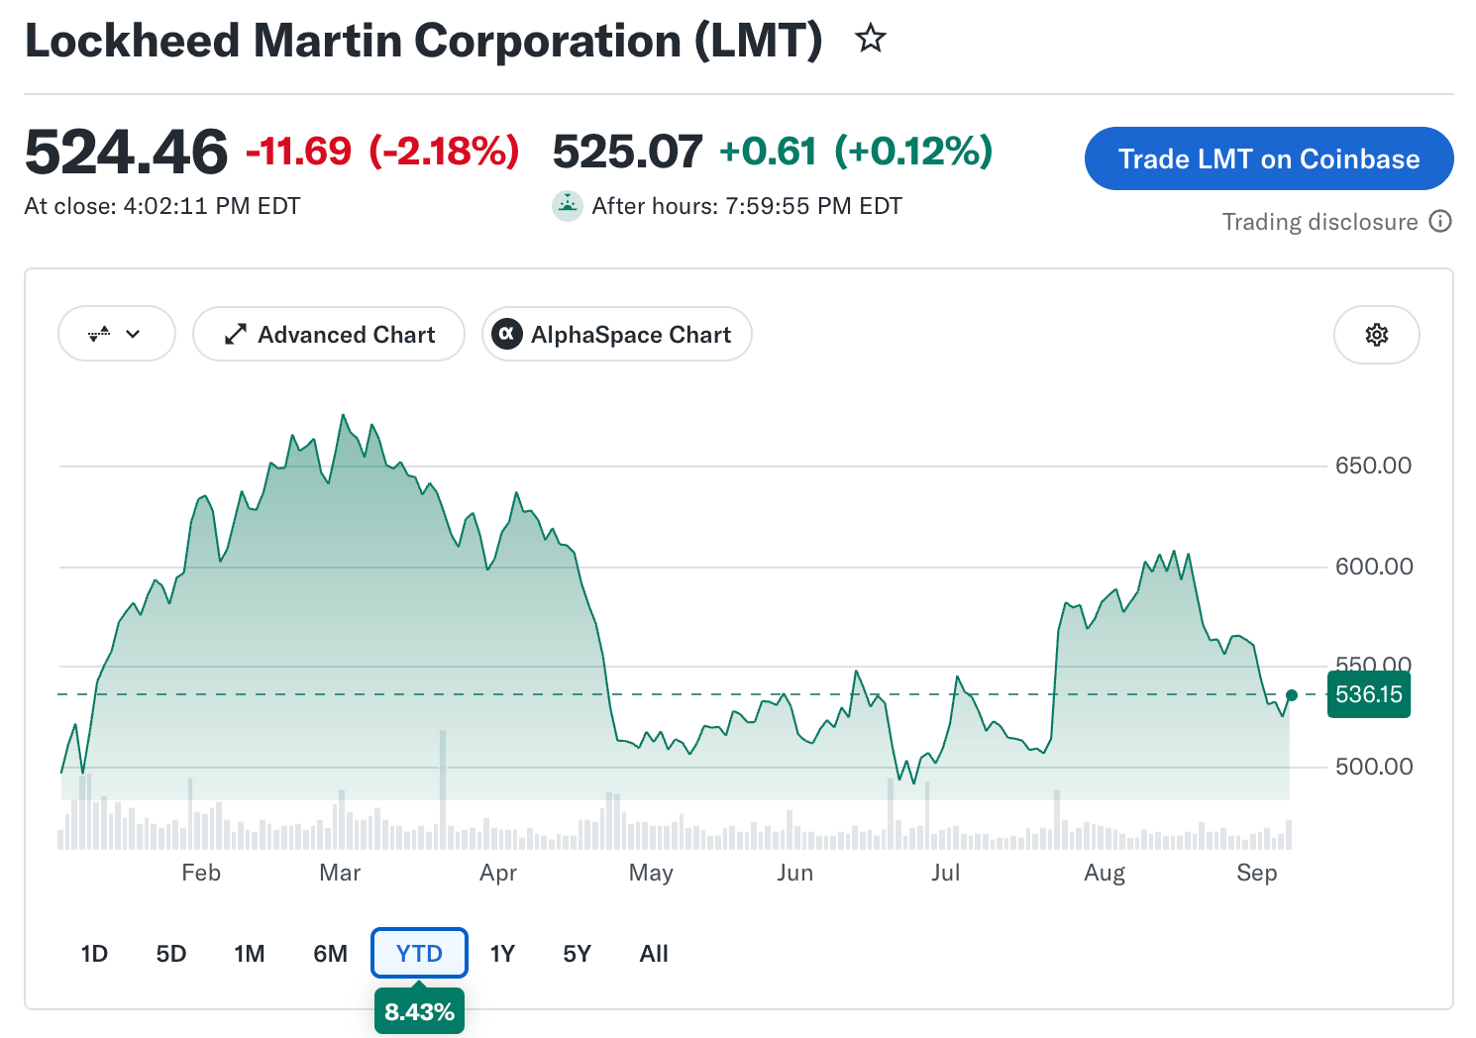Select the 5D time range
The width and height of the screenshot is (1476, 1038).
171,954
